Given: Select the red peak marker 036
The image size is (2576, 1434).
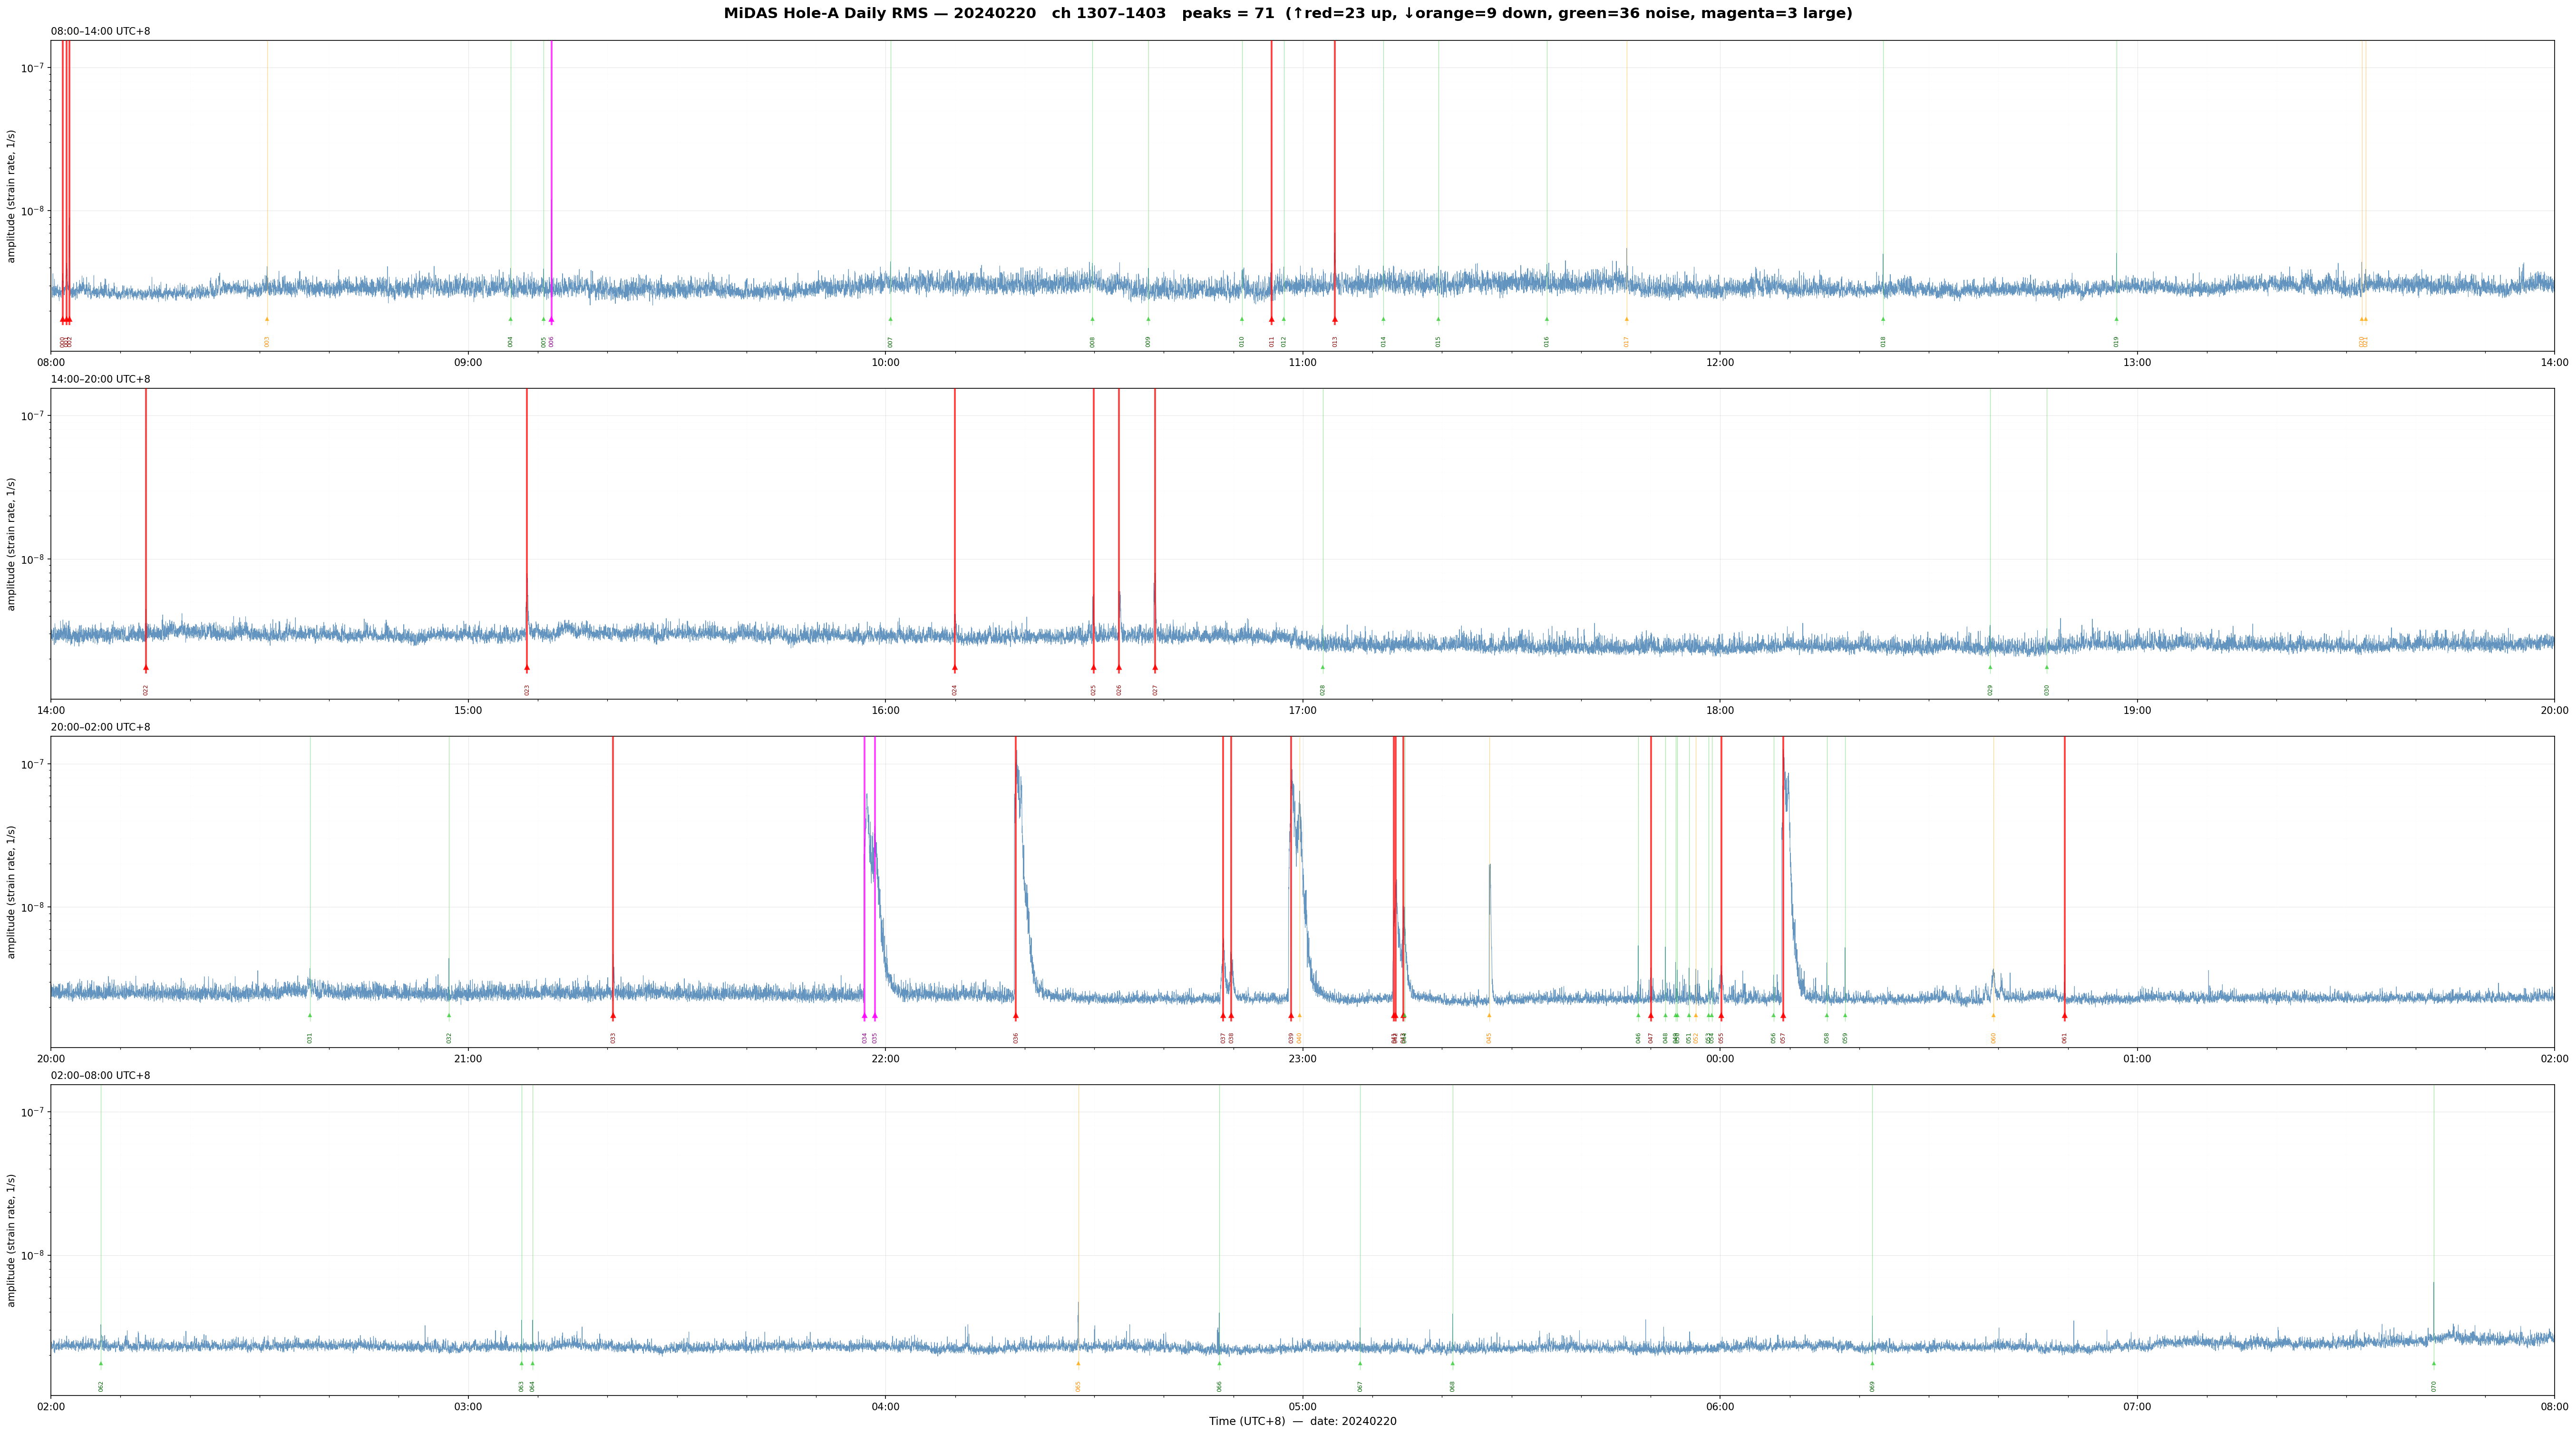Looking at the screenshot, I should [1016, 1016].
